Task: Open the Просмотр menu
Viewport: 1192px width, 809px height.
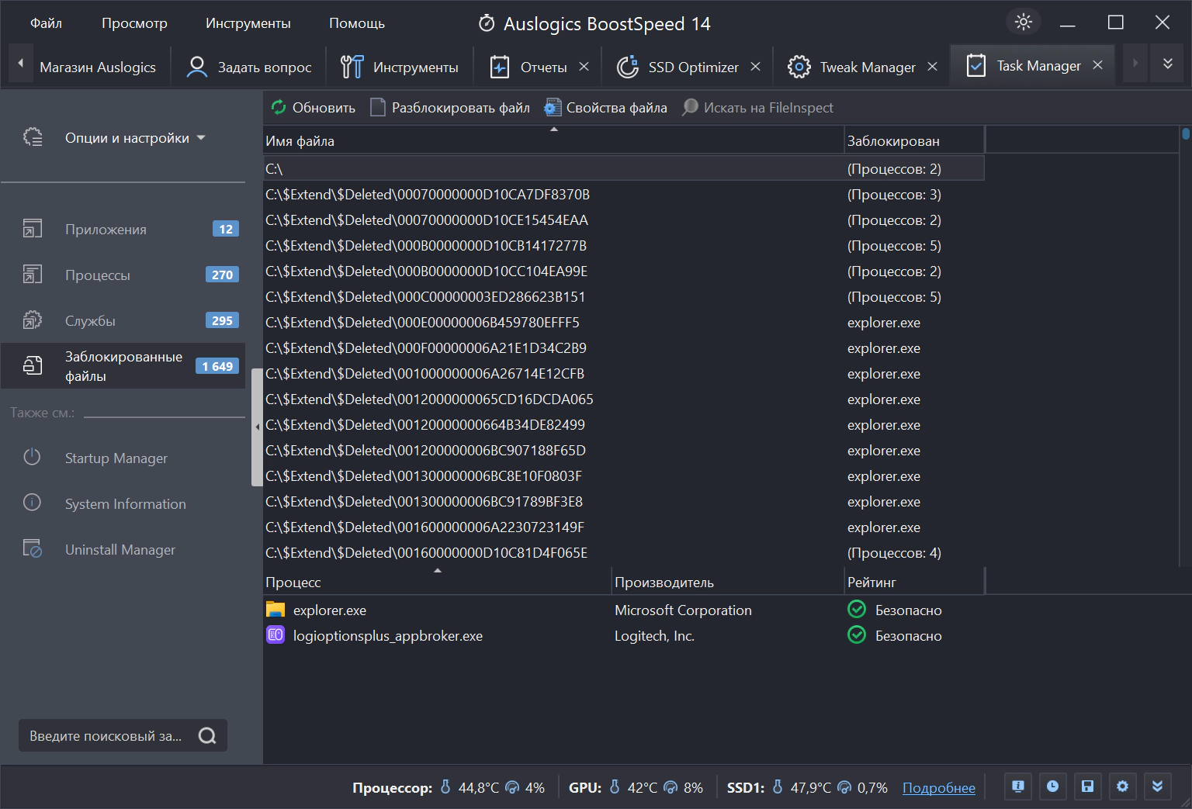Action: [134, 23]
